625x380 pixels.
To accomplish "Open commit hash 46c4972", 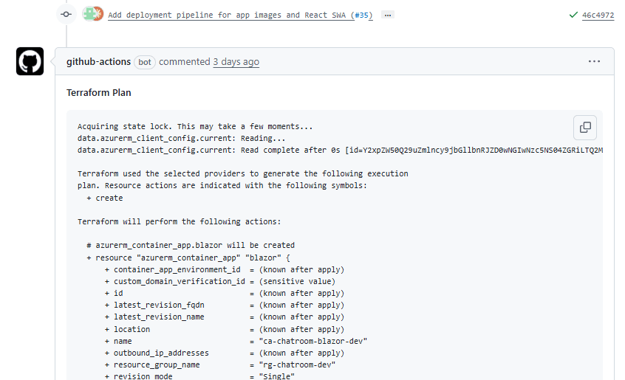I will 598,15.
